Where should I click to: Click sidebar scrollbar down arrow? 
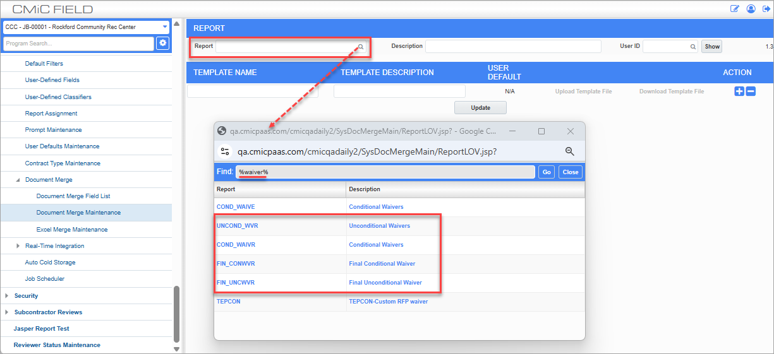point(176,348)
